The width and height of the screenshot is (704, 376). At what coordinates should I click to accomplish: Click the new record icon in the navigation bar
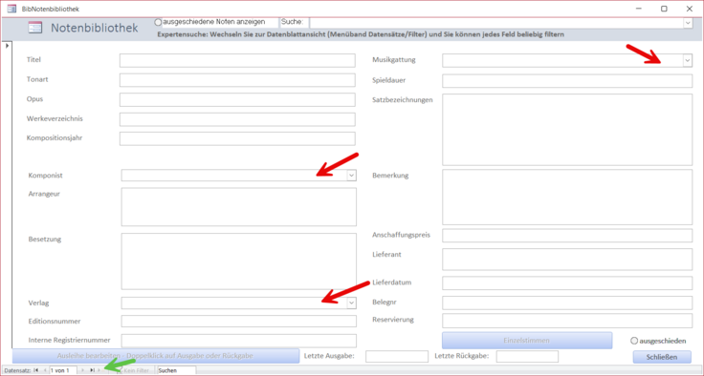[99, 370]
